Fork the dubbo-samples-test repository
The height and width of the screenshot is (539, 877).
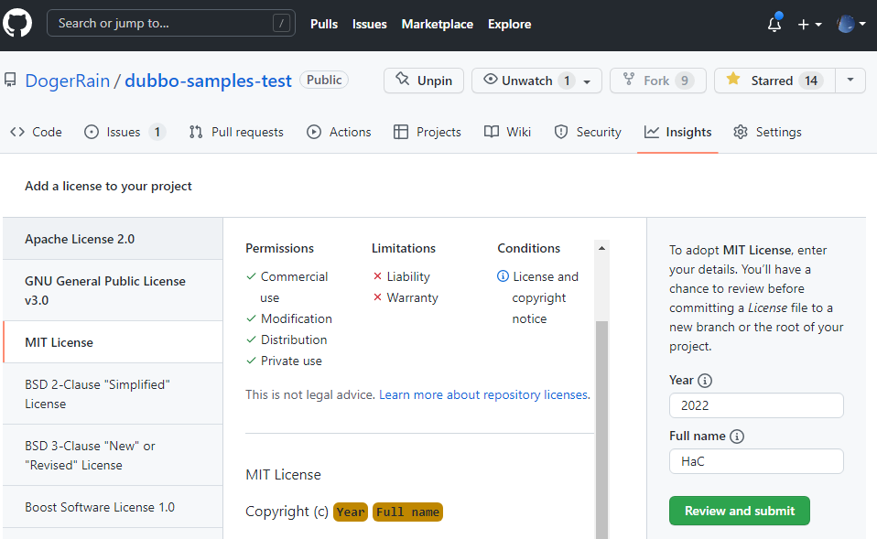pyautogui.click(x=656, y=81)
